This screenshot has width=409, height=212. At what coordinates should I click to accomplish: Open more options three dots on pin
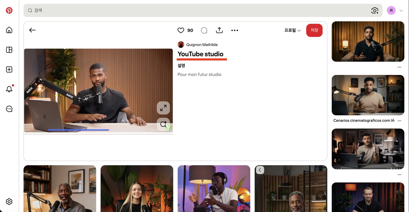point(235,30)
